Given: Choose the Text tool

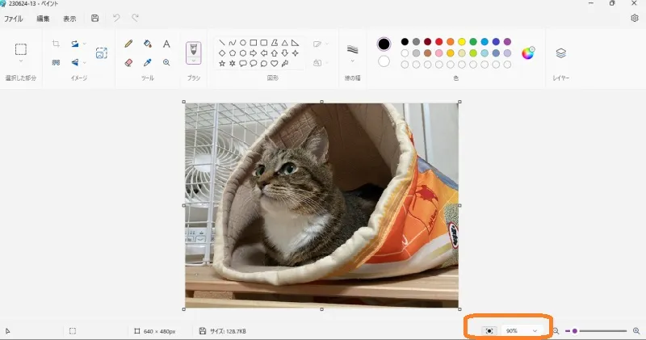Looking at the screenshot, I should click(x=166, y=44).
